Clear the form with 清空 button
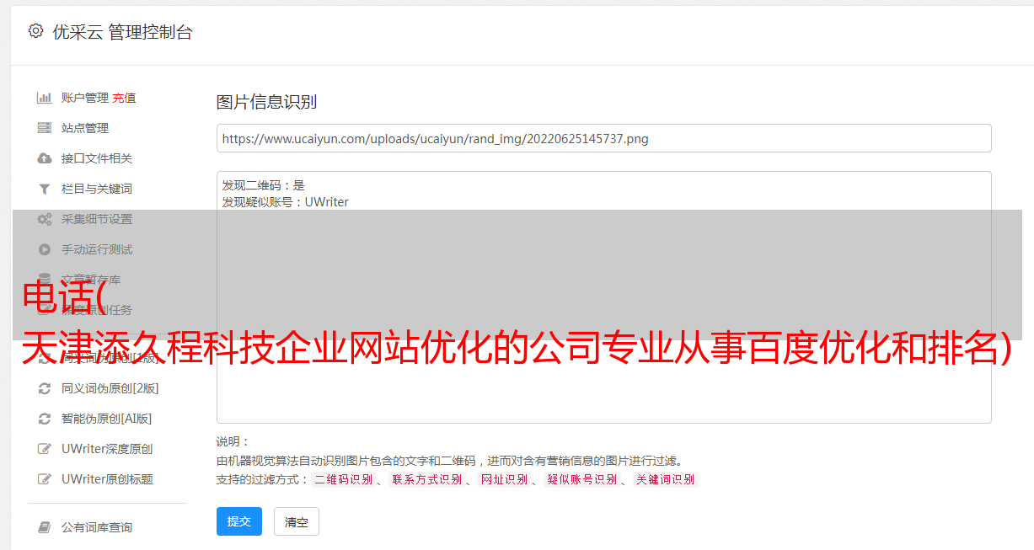This screenshot has width=1034, height=550. [297, 521]
